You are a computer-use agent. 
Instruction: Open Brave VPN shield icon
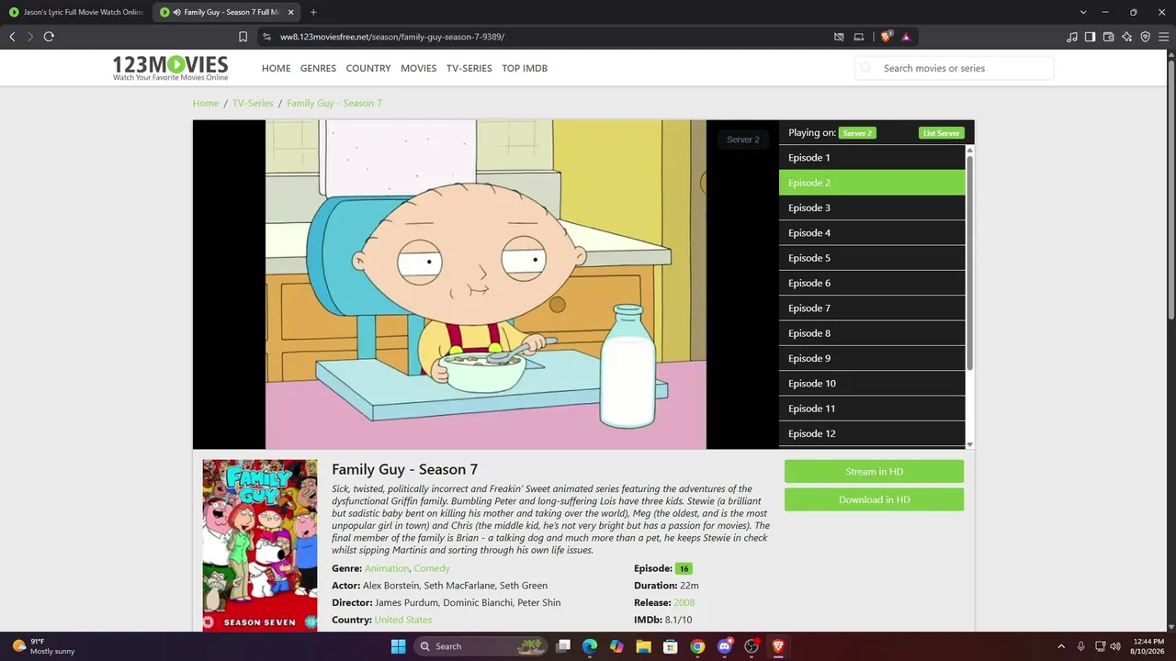click(1145, 37)
